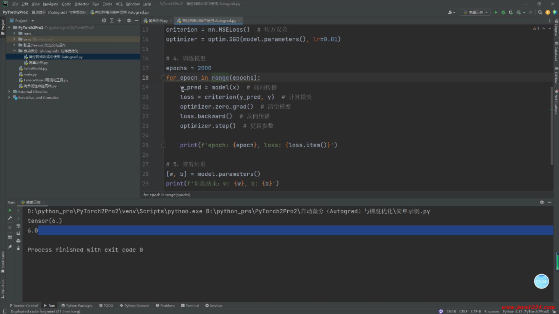Viewport: 559px width, 314px height.
Task: Pin the current Run tab
Action: [10, 247]
